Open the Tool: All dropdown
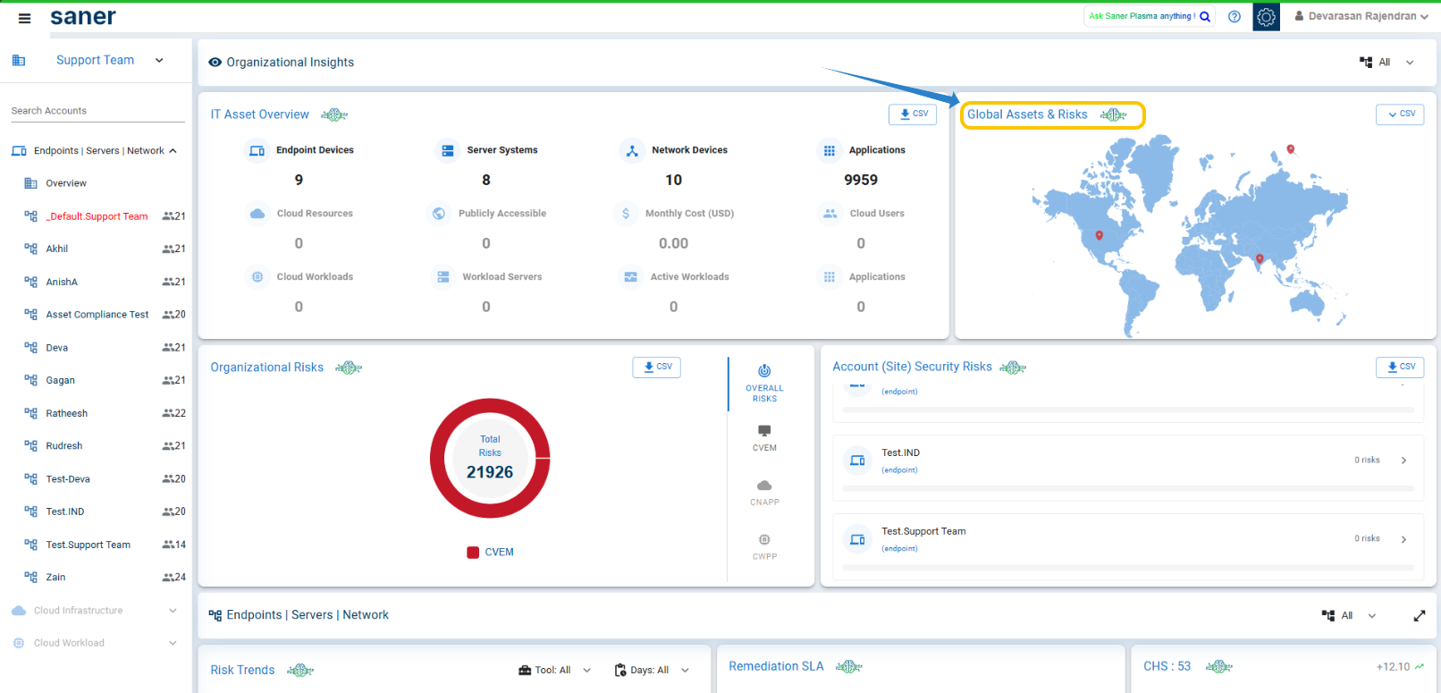Screen dimensions: 1441x693 click(x=555, y=671)
